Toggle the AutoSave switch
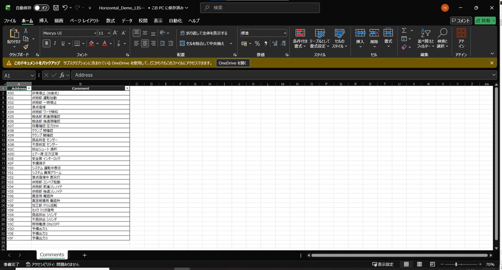502x270 pixels. [41, 8]
